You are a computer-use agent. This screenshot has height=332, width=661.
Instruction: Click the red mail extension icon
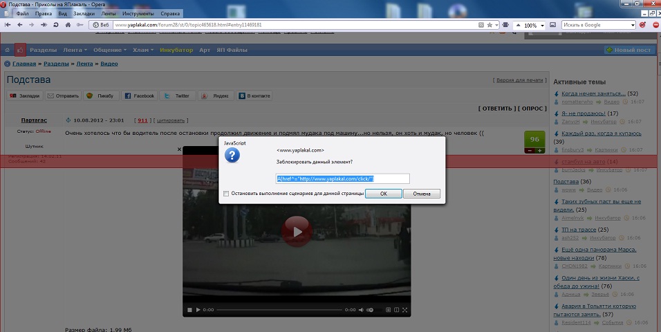(643, 25)
